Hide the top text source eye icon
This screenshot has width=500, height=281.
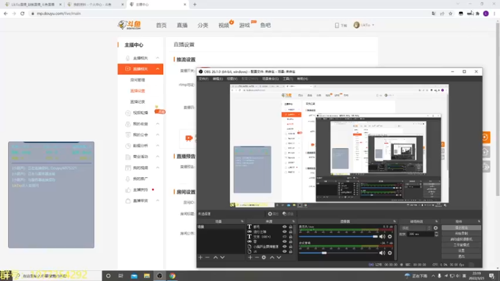pos(284,227)
